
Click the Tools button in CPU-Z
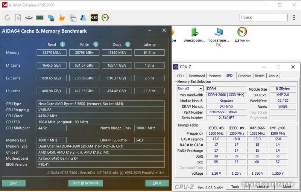pyautogui.click(x=235, y=186)
